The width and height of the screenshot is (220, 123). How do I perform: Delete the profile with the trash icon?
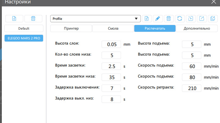168,19
